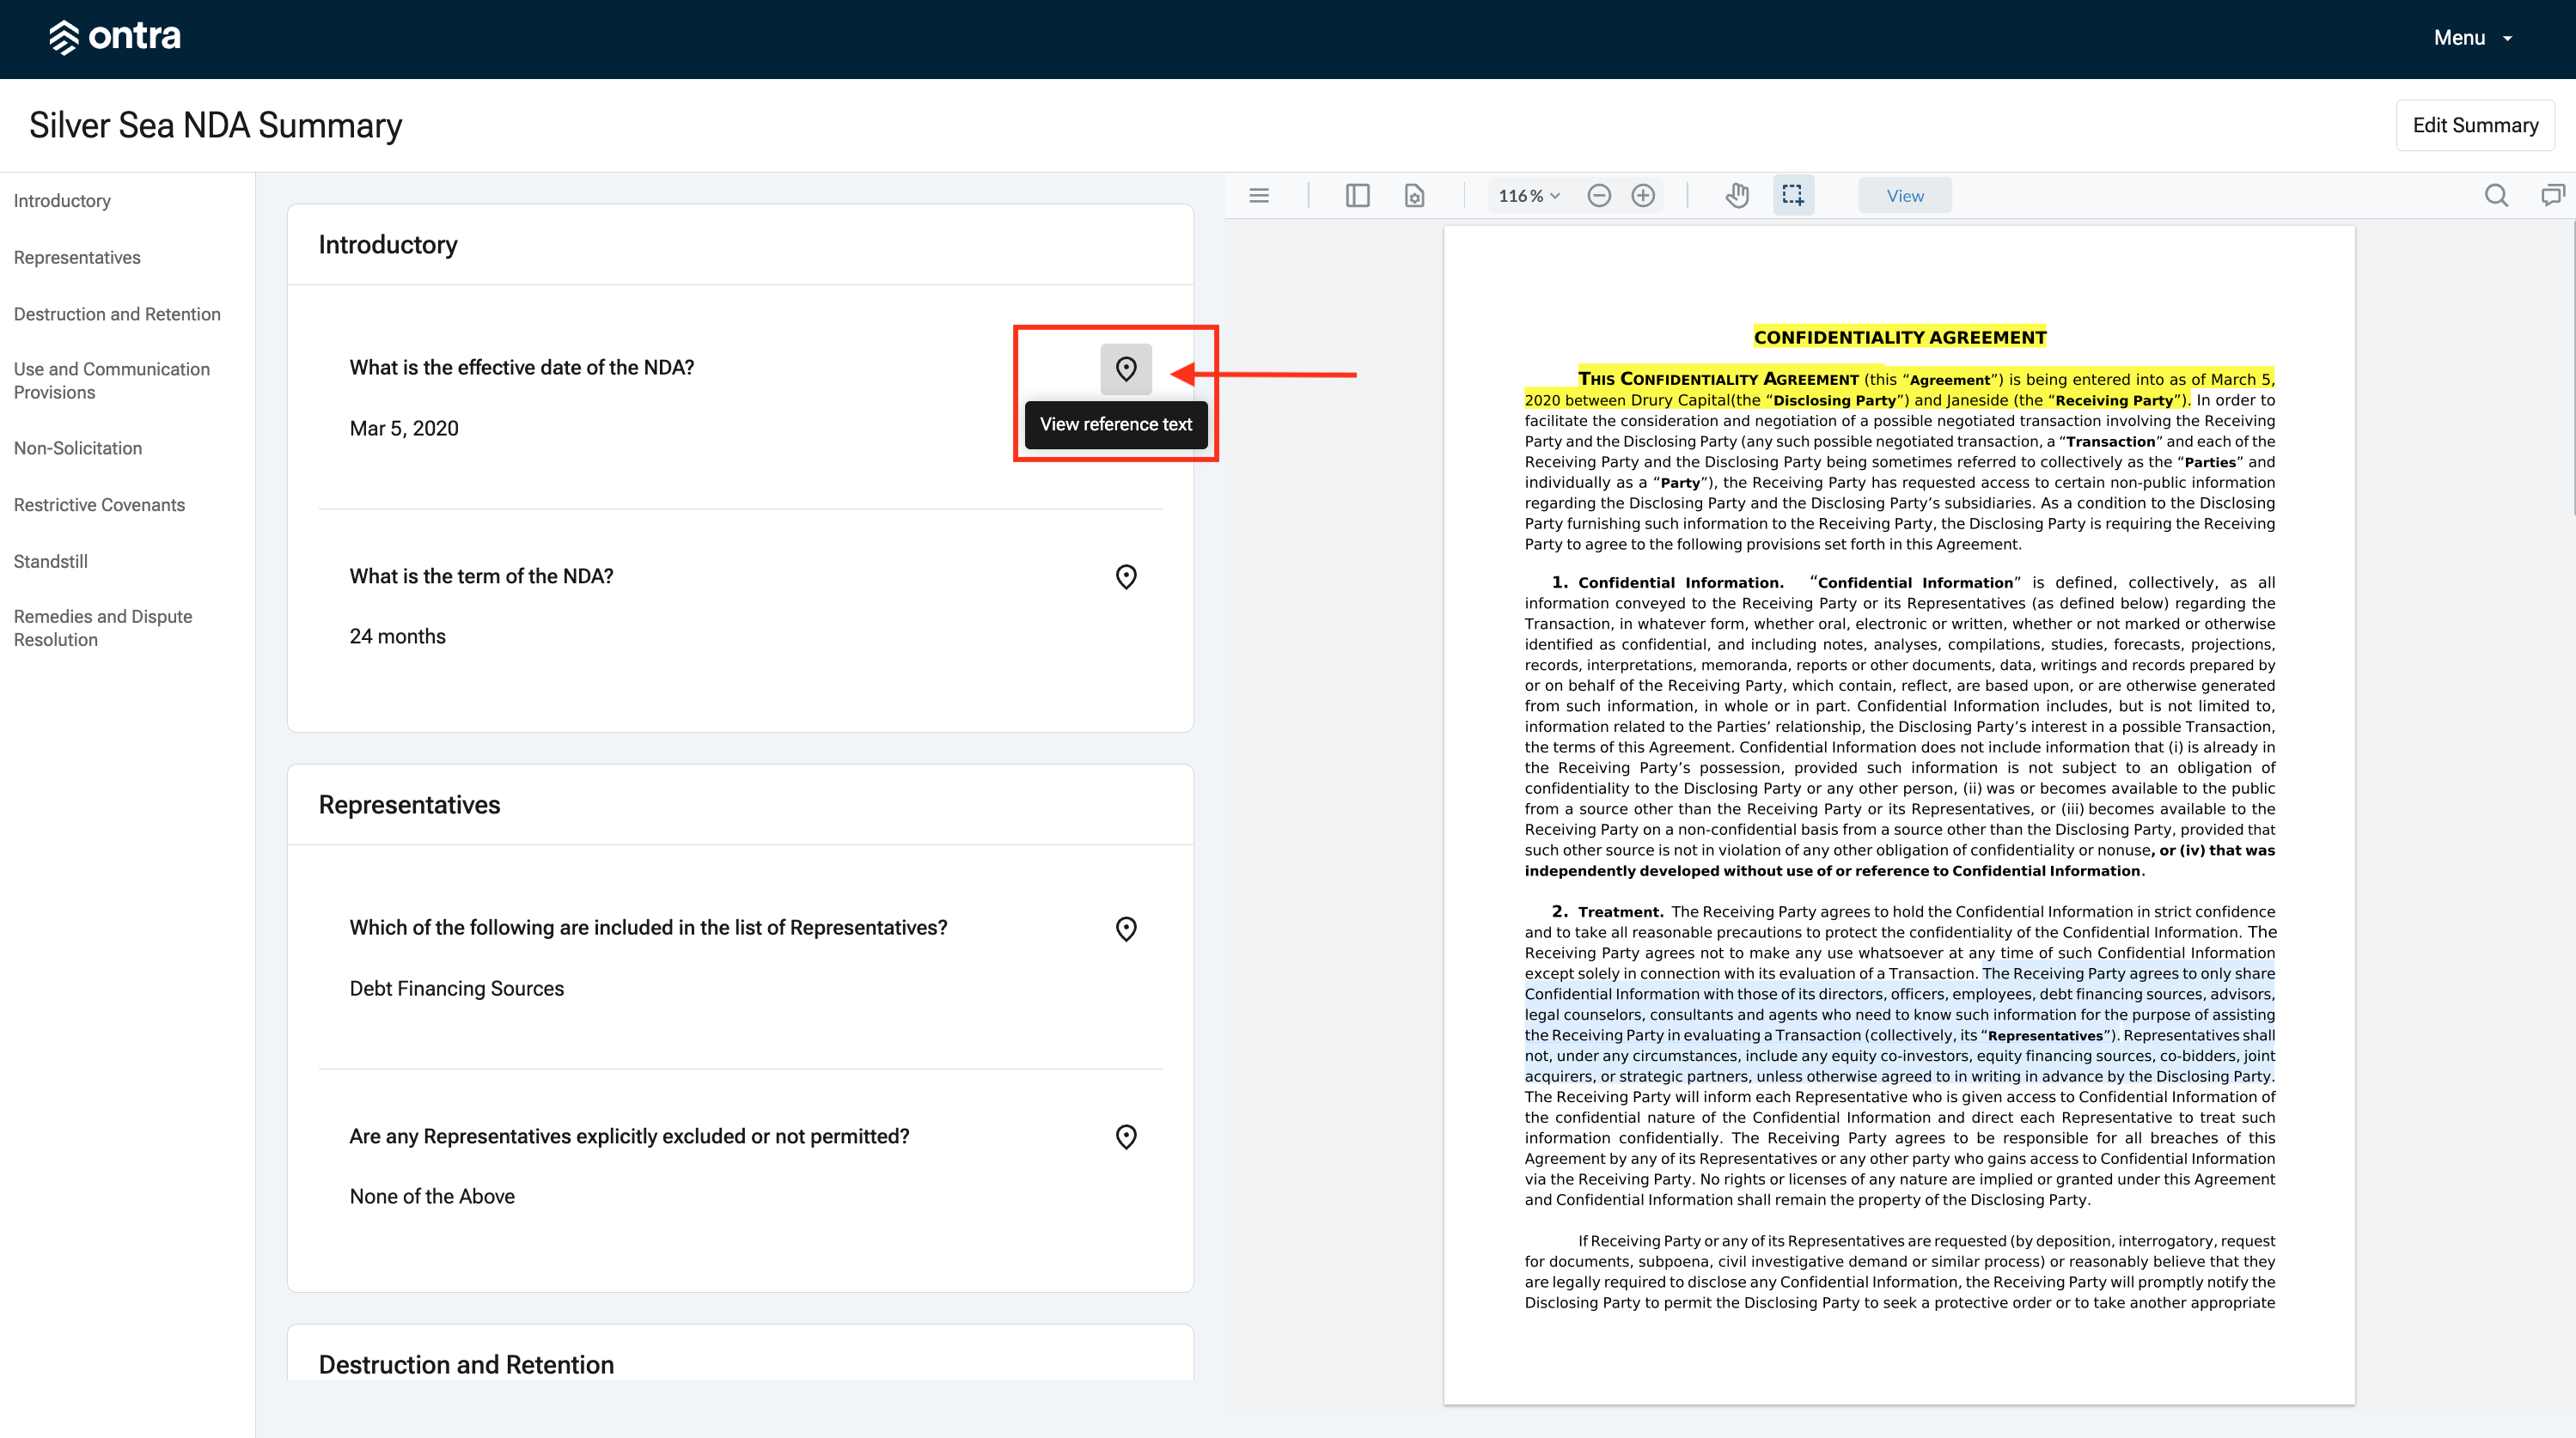
Task: Go to Introductory section in sidebar
Action: click(x=62, y=200)
